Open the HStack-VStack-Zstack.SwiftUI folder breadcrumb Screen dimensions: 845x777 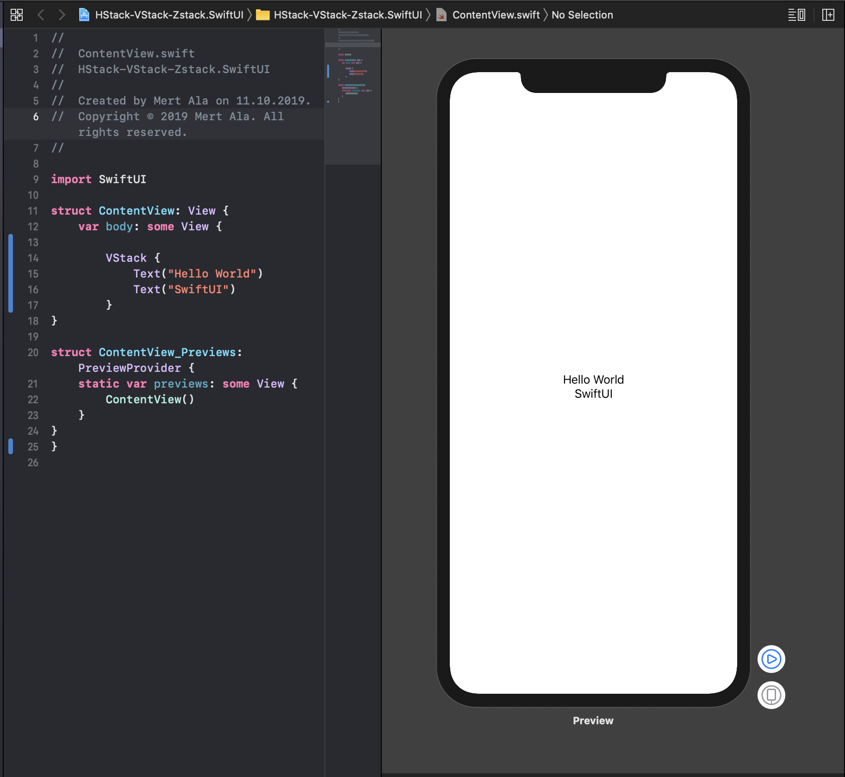point(348,15)
